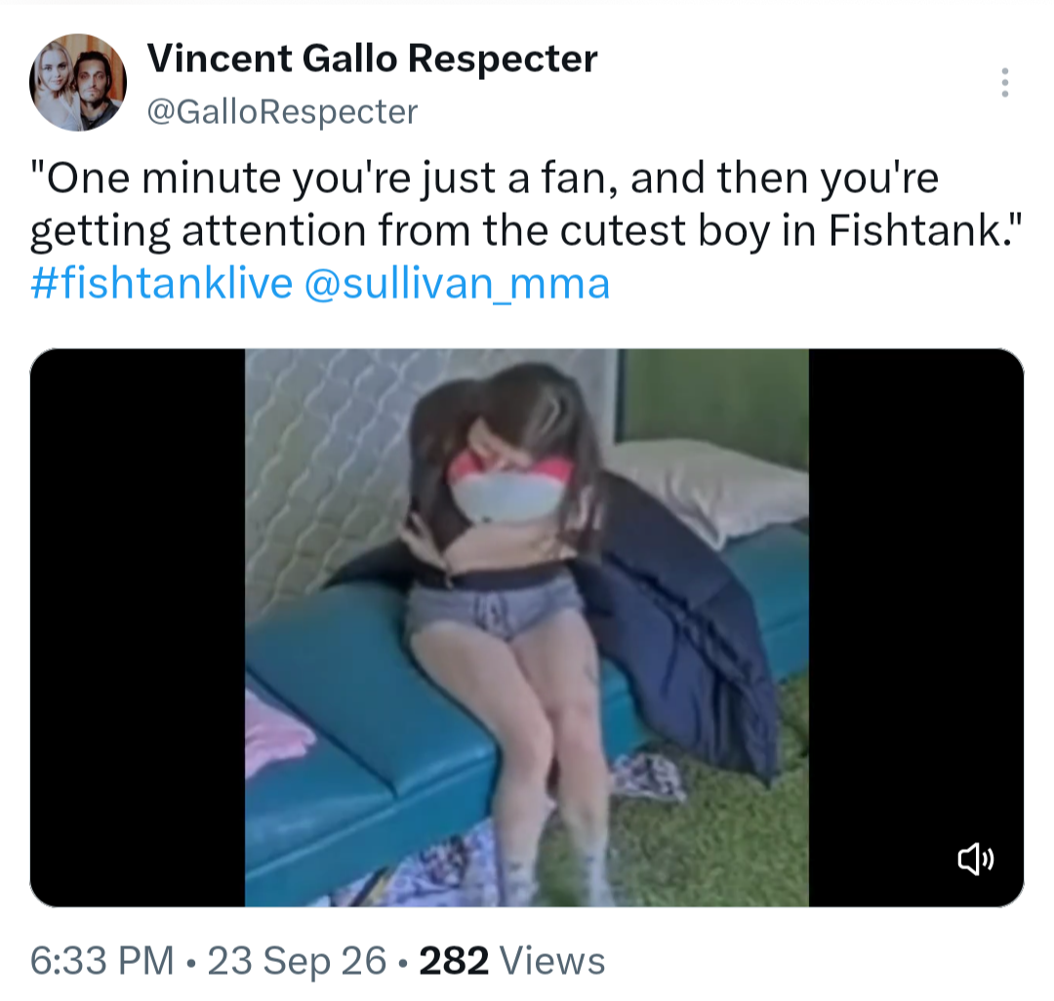The width and height of the screenshot is (1054, 1001).
Task: Click the right black bar above speaker icon
Action: (x=916, y=591)
